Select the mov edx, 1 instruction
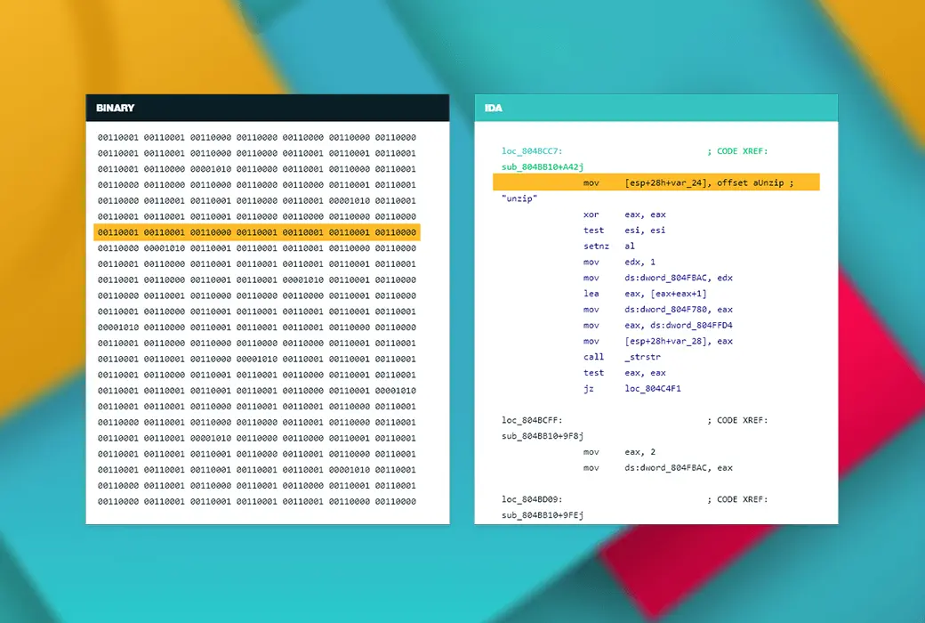Image resolution: width=925 pixels, height=623 pixels. [x=619, y=263]
